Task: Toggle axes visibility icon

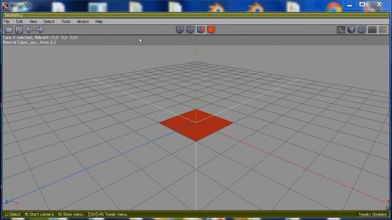Action: pyautogui.click(x=383, y=30)
